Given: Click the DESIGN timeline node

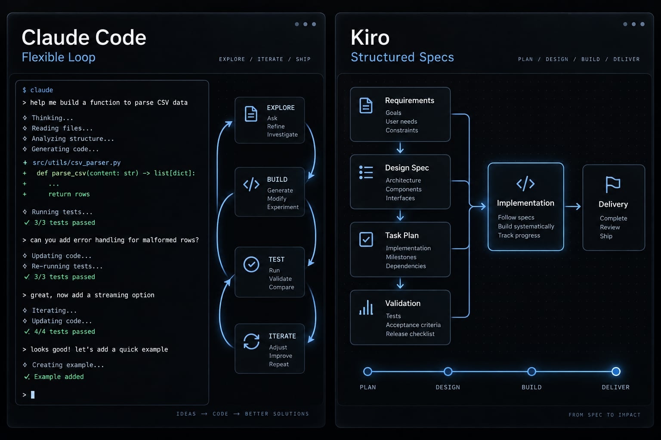Looking at the screenshot, I should pos(448,371).
